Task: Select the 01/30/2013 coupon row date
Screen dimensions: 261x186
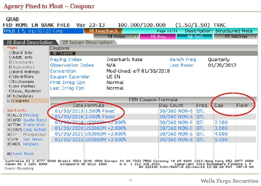Action: pyautogui.click(x=69, y=111)
